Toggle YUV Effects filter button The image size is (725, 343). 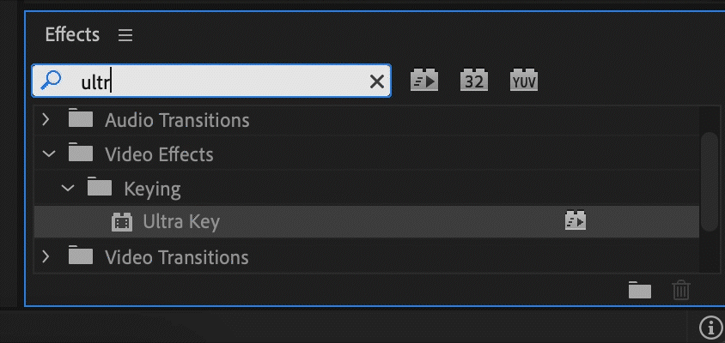523,81
